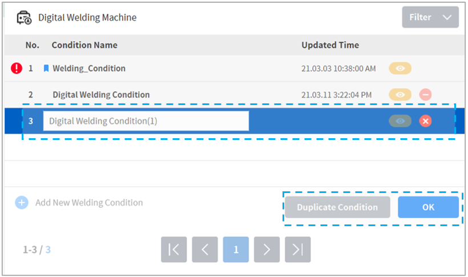Sort by the Updated Time column header
Screen dimensions: 468x277
pyautogui.click(x=330, y=45)
